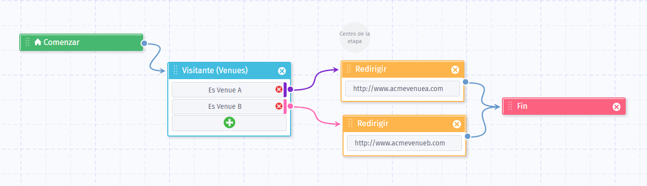Click output connector of acmevenueb Redirigir node
Image resolution: width=647 pixels, height=186 pixels.
point(467,137)
